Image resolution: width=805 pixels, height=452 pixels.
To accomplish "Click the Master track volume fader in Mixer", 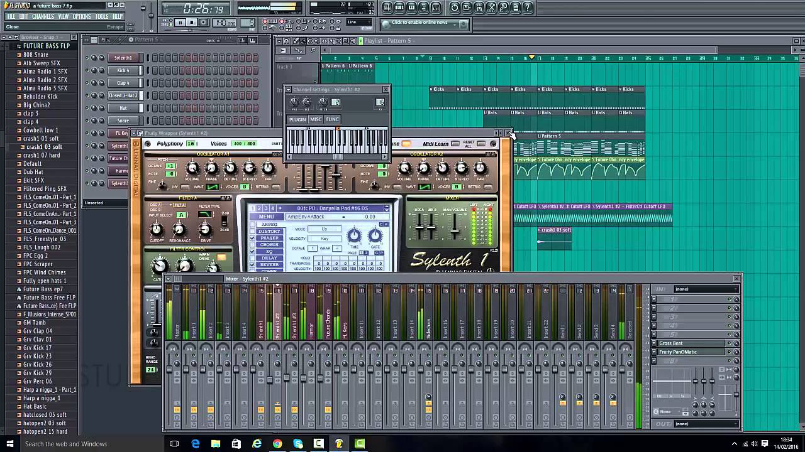I will tap(169, 369).
